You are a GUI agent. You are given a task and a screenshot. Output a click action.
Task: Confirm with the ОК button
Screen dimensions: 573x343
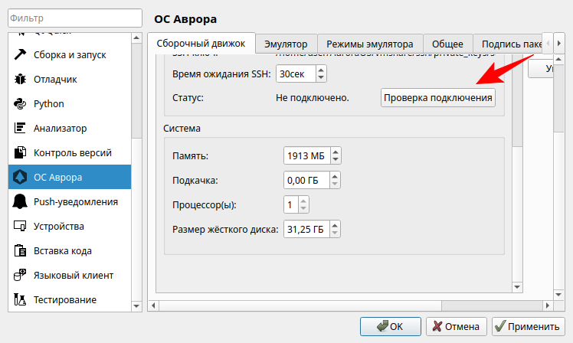click(390, 326)
